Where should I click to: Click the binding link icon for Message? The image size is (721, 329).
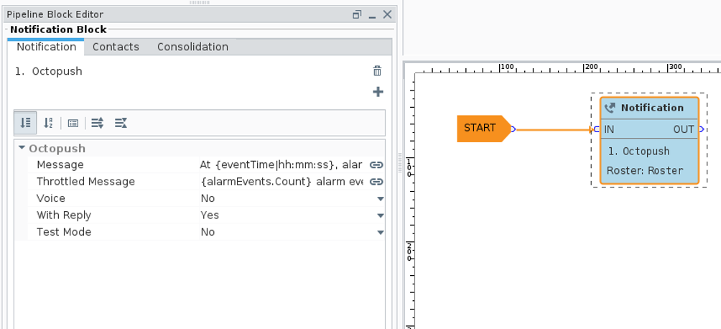[x=376, y=165]
